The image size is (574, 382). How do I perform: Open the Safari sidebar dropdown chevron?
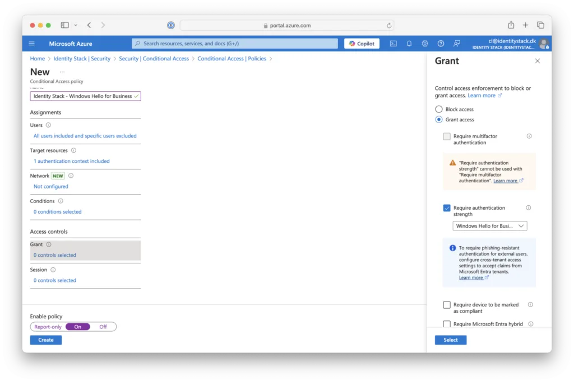pos(76,25)
